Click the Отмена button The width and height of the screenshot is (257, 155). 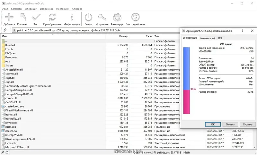click(x=230, y=125)
